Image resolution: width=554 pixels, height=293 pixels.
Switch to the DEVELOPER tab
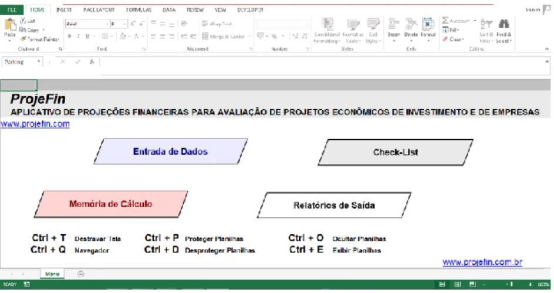[250, 10]
